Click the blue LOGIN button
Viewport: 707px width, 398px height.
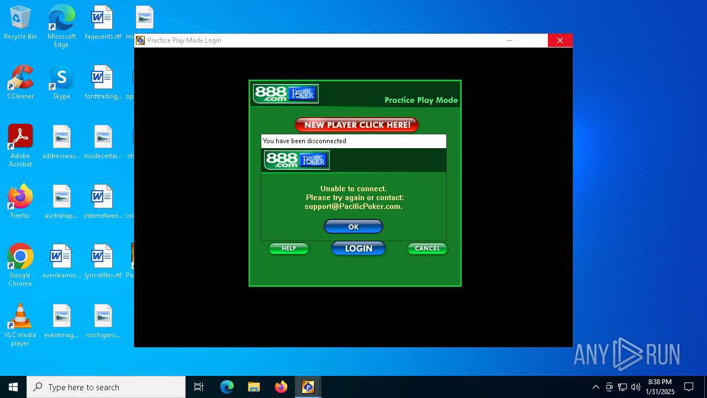tap(358, 249)
